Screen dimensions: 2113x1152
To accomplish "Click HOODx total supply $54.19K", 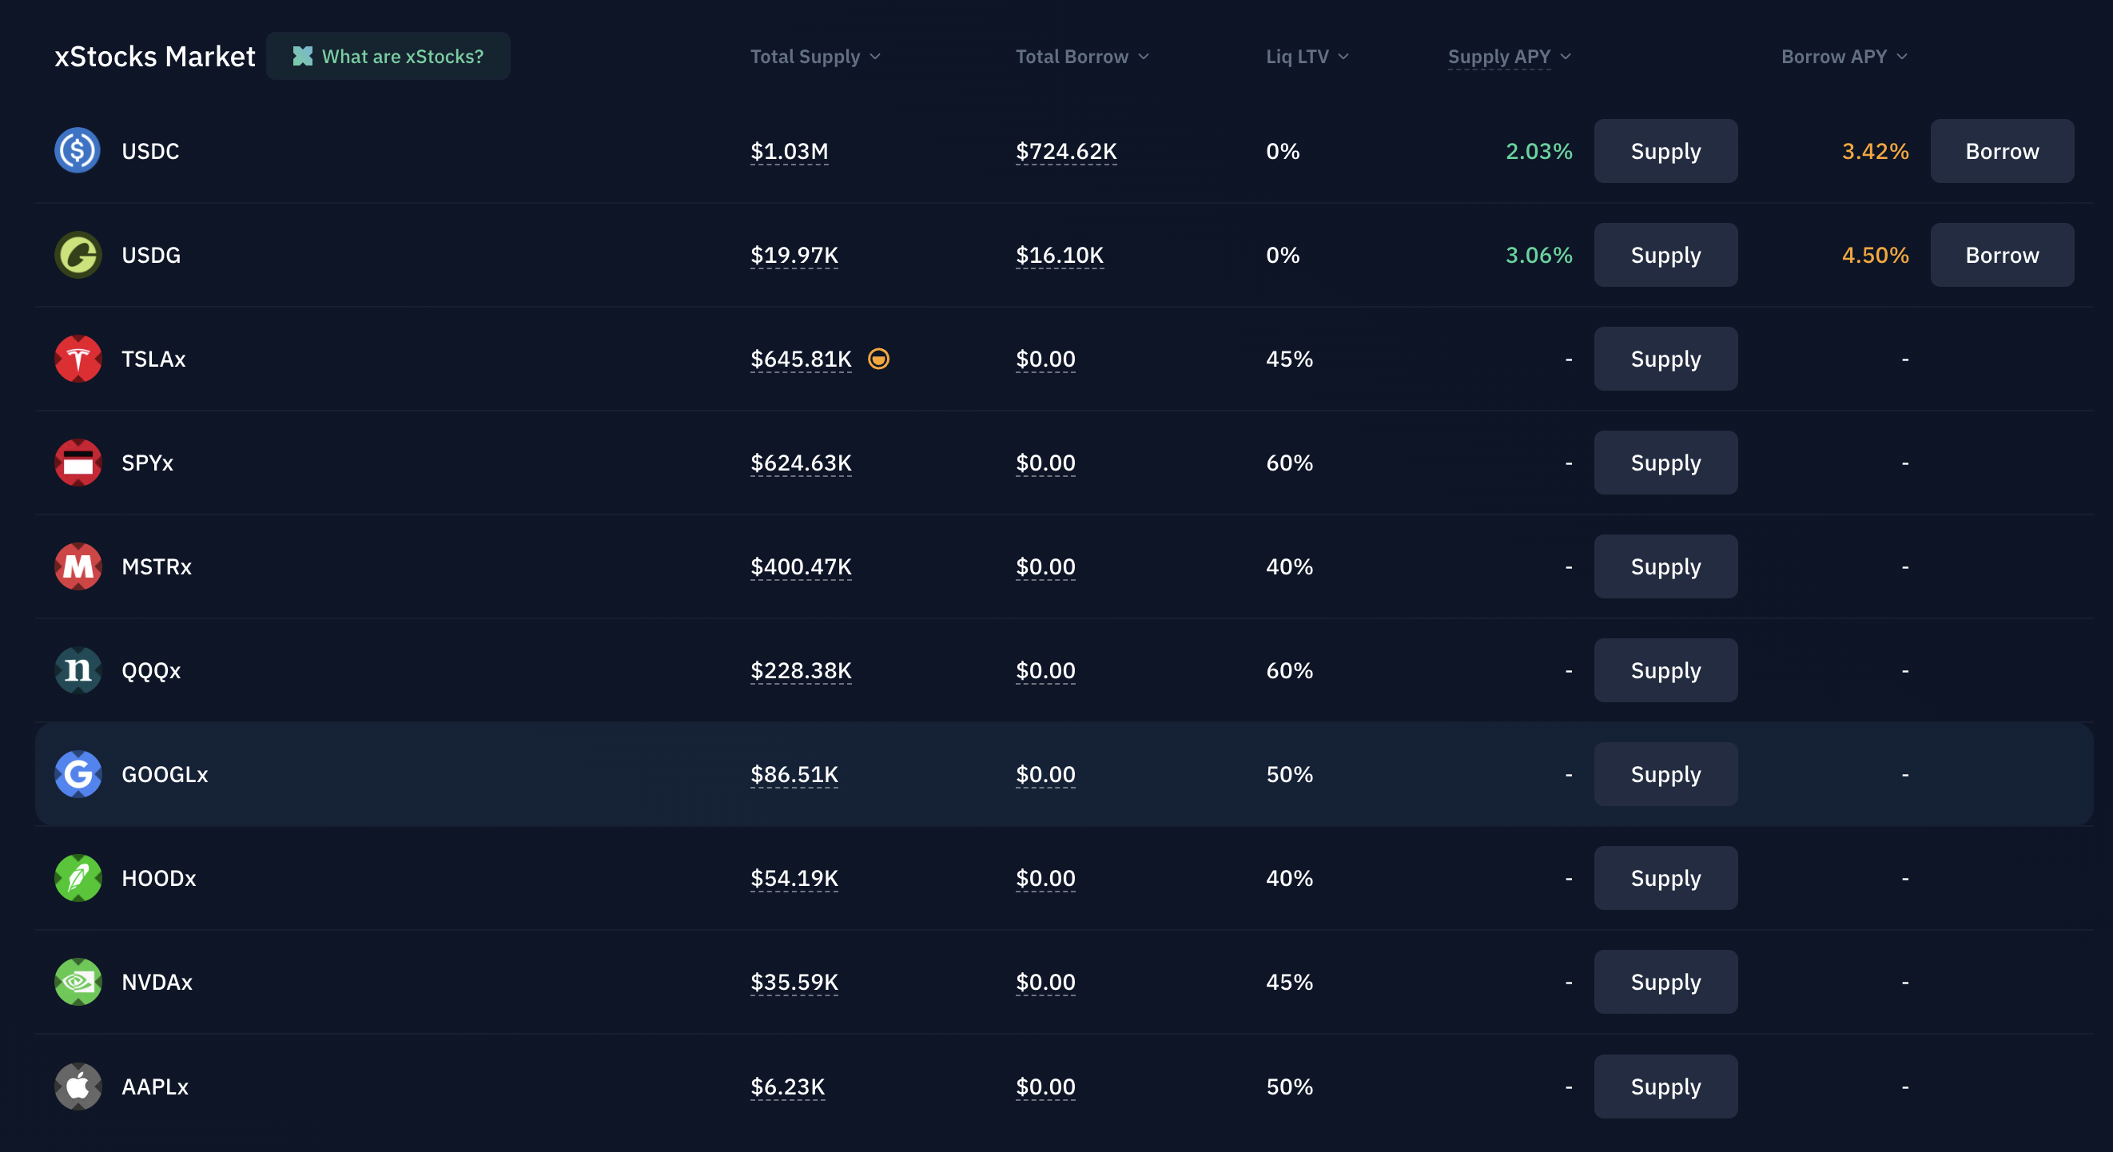I will 794,879.
